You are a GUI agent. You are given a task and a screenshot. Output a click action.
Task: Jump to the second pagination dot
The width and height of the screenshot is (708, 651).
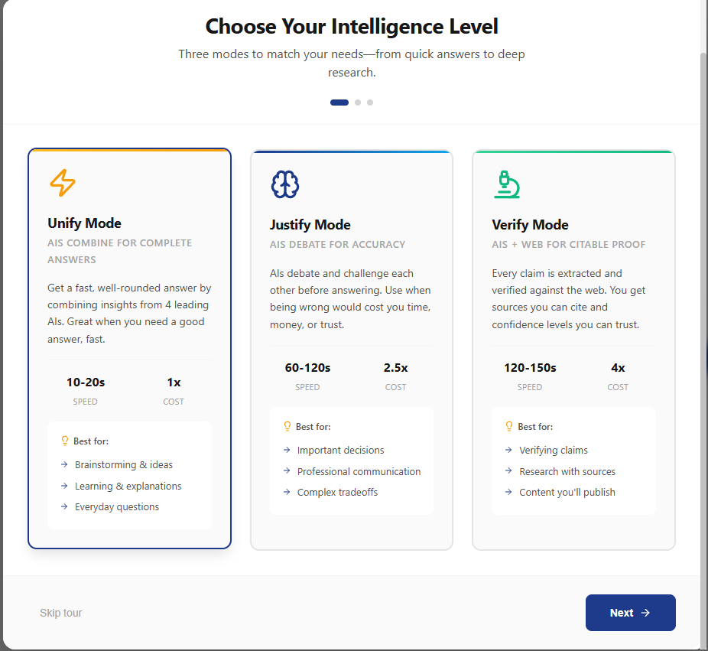click(356, 102)
